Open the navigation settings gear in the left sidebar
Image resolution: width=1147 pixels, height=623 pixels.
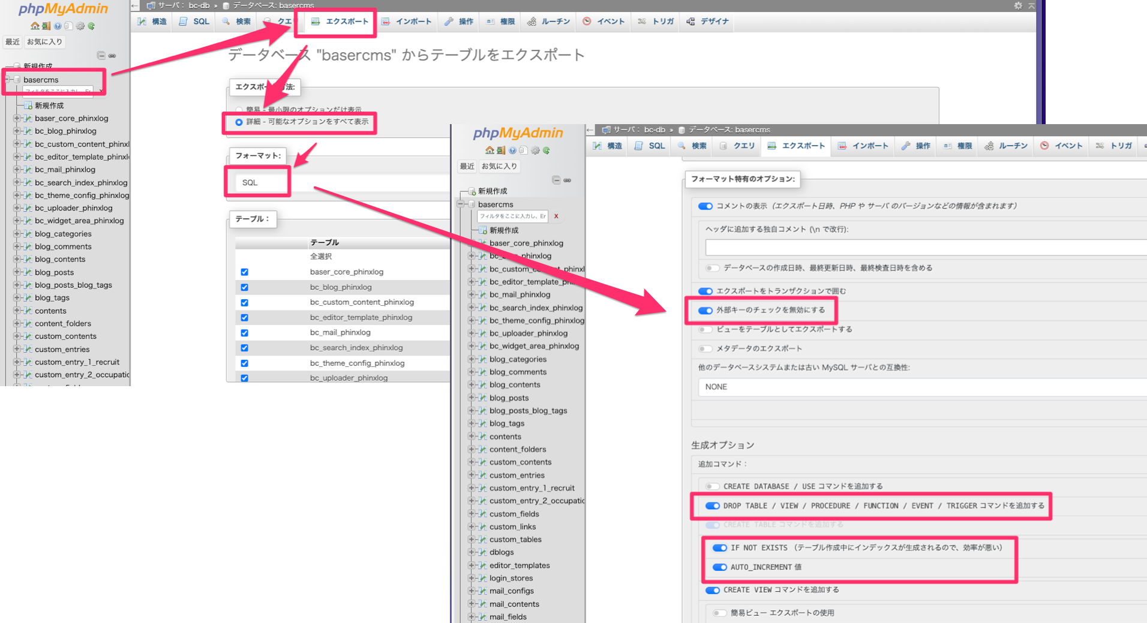(x=80, y=26)
